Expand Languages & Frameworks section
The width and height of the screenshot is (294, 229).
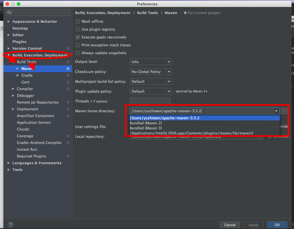[8, 163]
